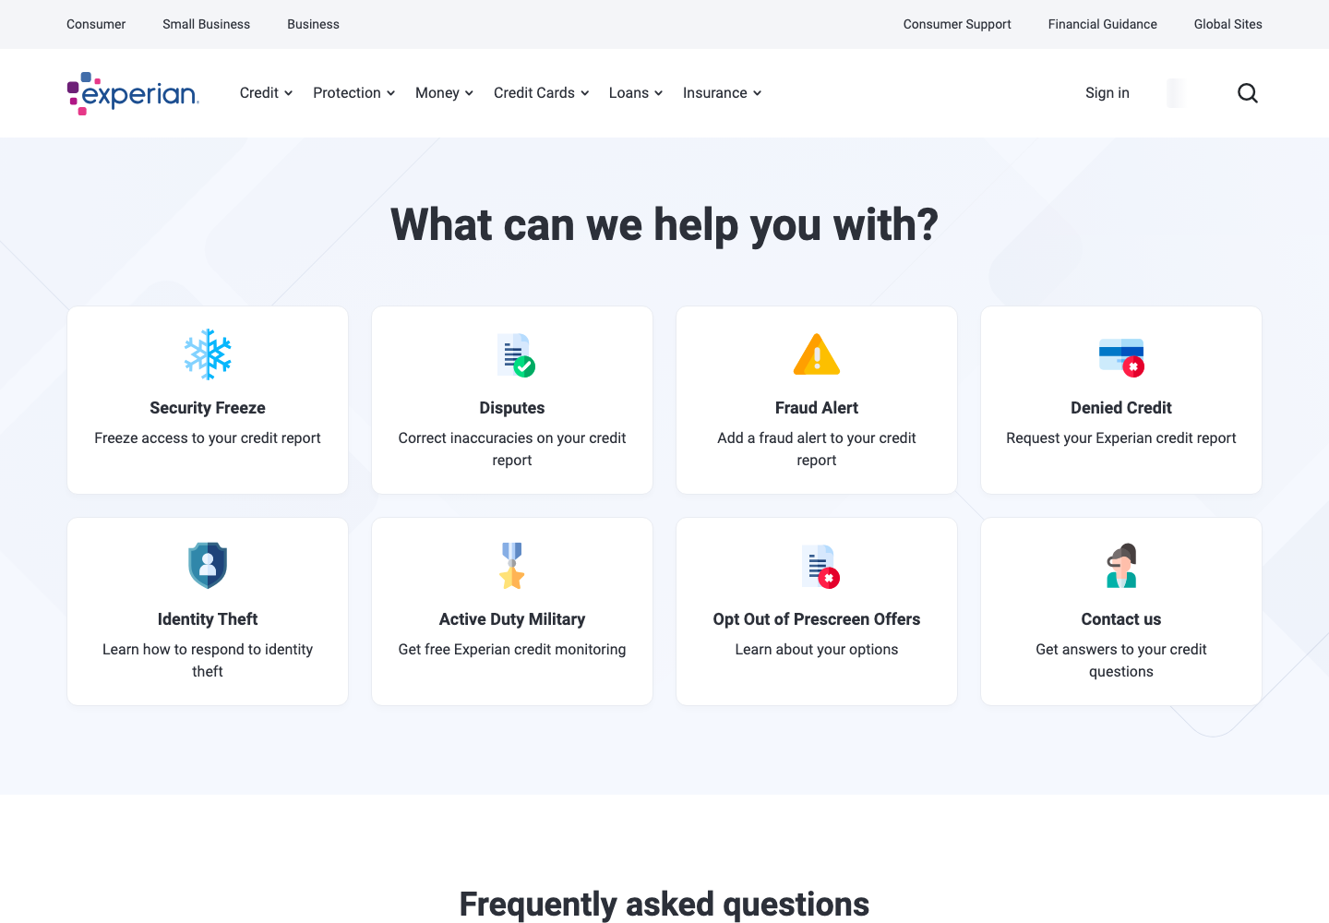
Task: Open the Active Duty Military title link
Action: pyautogui.click(x=512, y=619)
